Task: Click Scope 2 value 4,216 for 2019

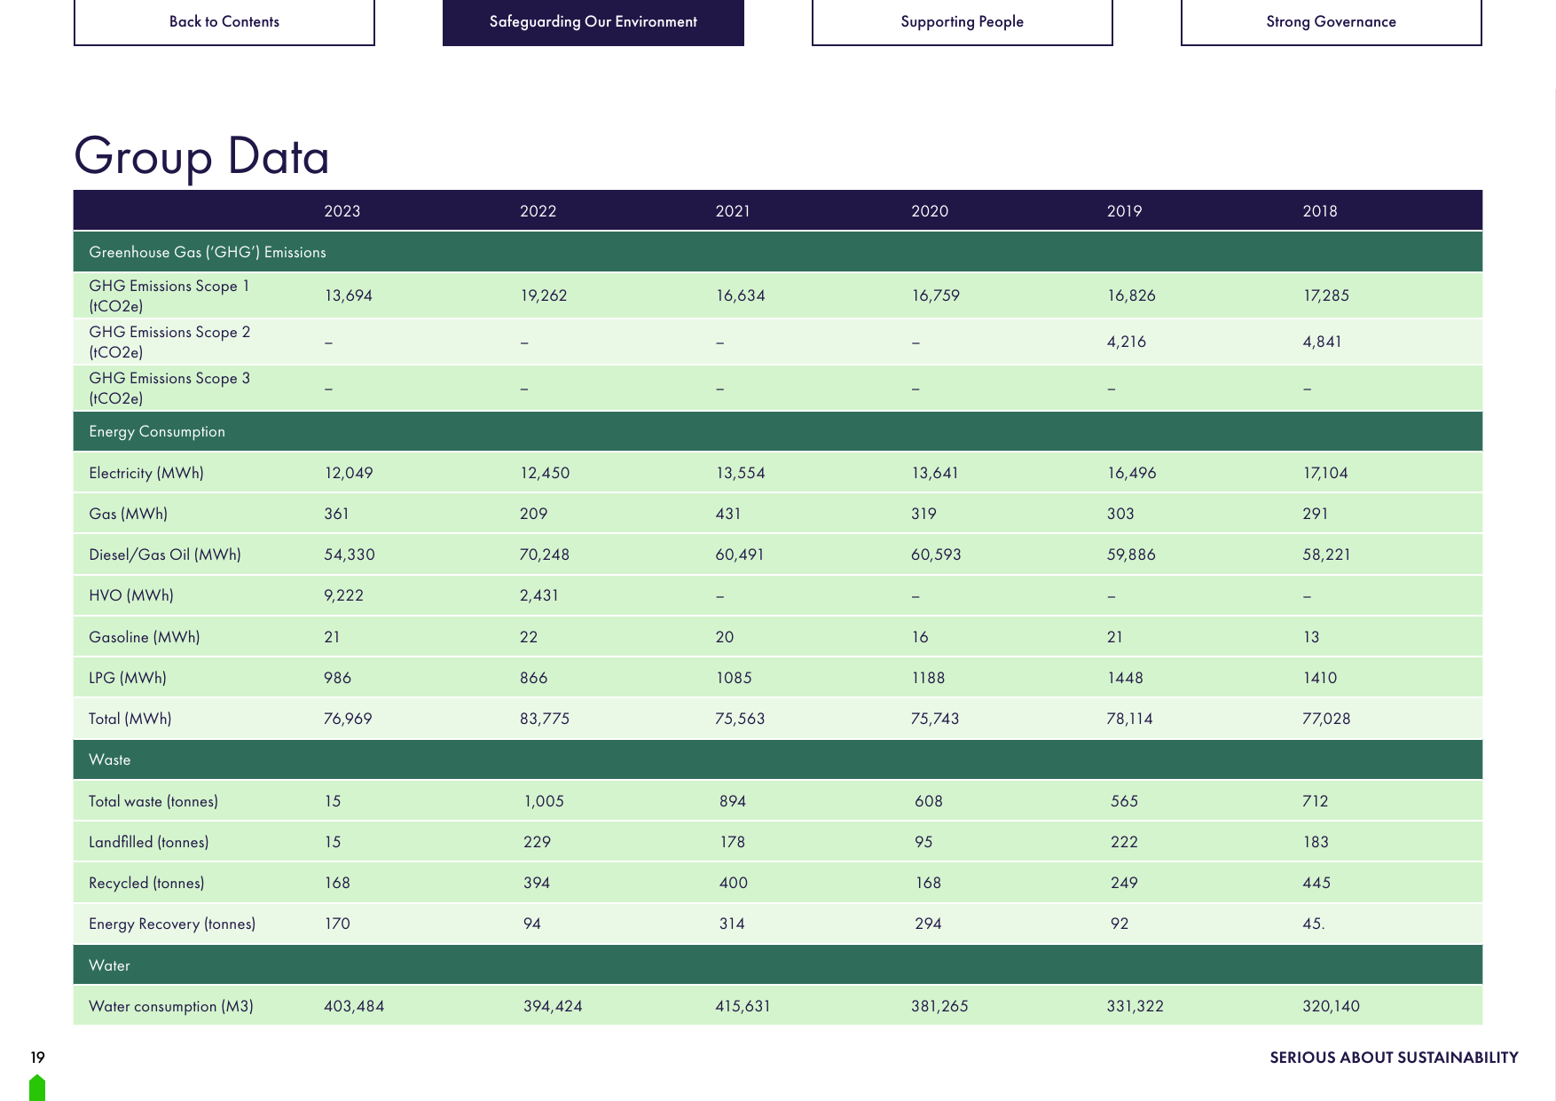Action: click(1127, 342)
